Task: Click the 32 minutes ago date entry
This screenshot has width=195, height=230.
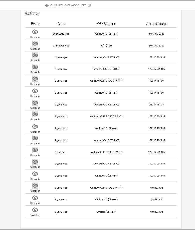Action: [61, 34]
